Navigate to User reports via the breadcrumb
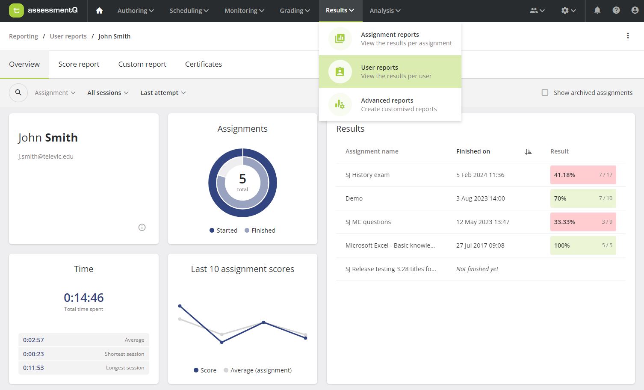Viewport: 644px width, 390px height. [x=68, y=36]
